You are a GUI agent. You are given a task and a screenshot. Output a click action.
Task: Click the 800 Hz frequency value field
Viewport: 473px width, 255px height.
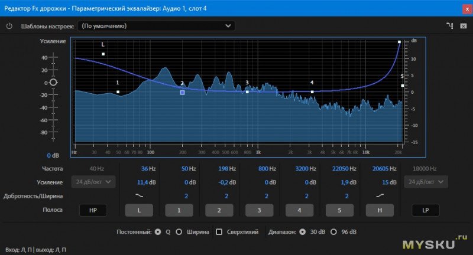click(264, 169)
